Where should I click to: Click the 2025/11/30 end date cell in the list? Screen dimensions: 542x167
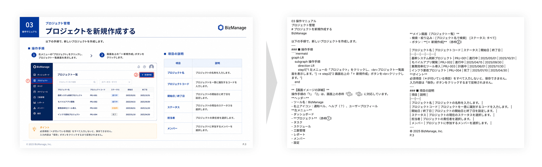tap(145, 108)
